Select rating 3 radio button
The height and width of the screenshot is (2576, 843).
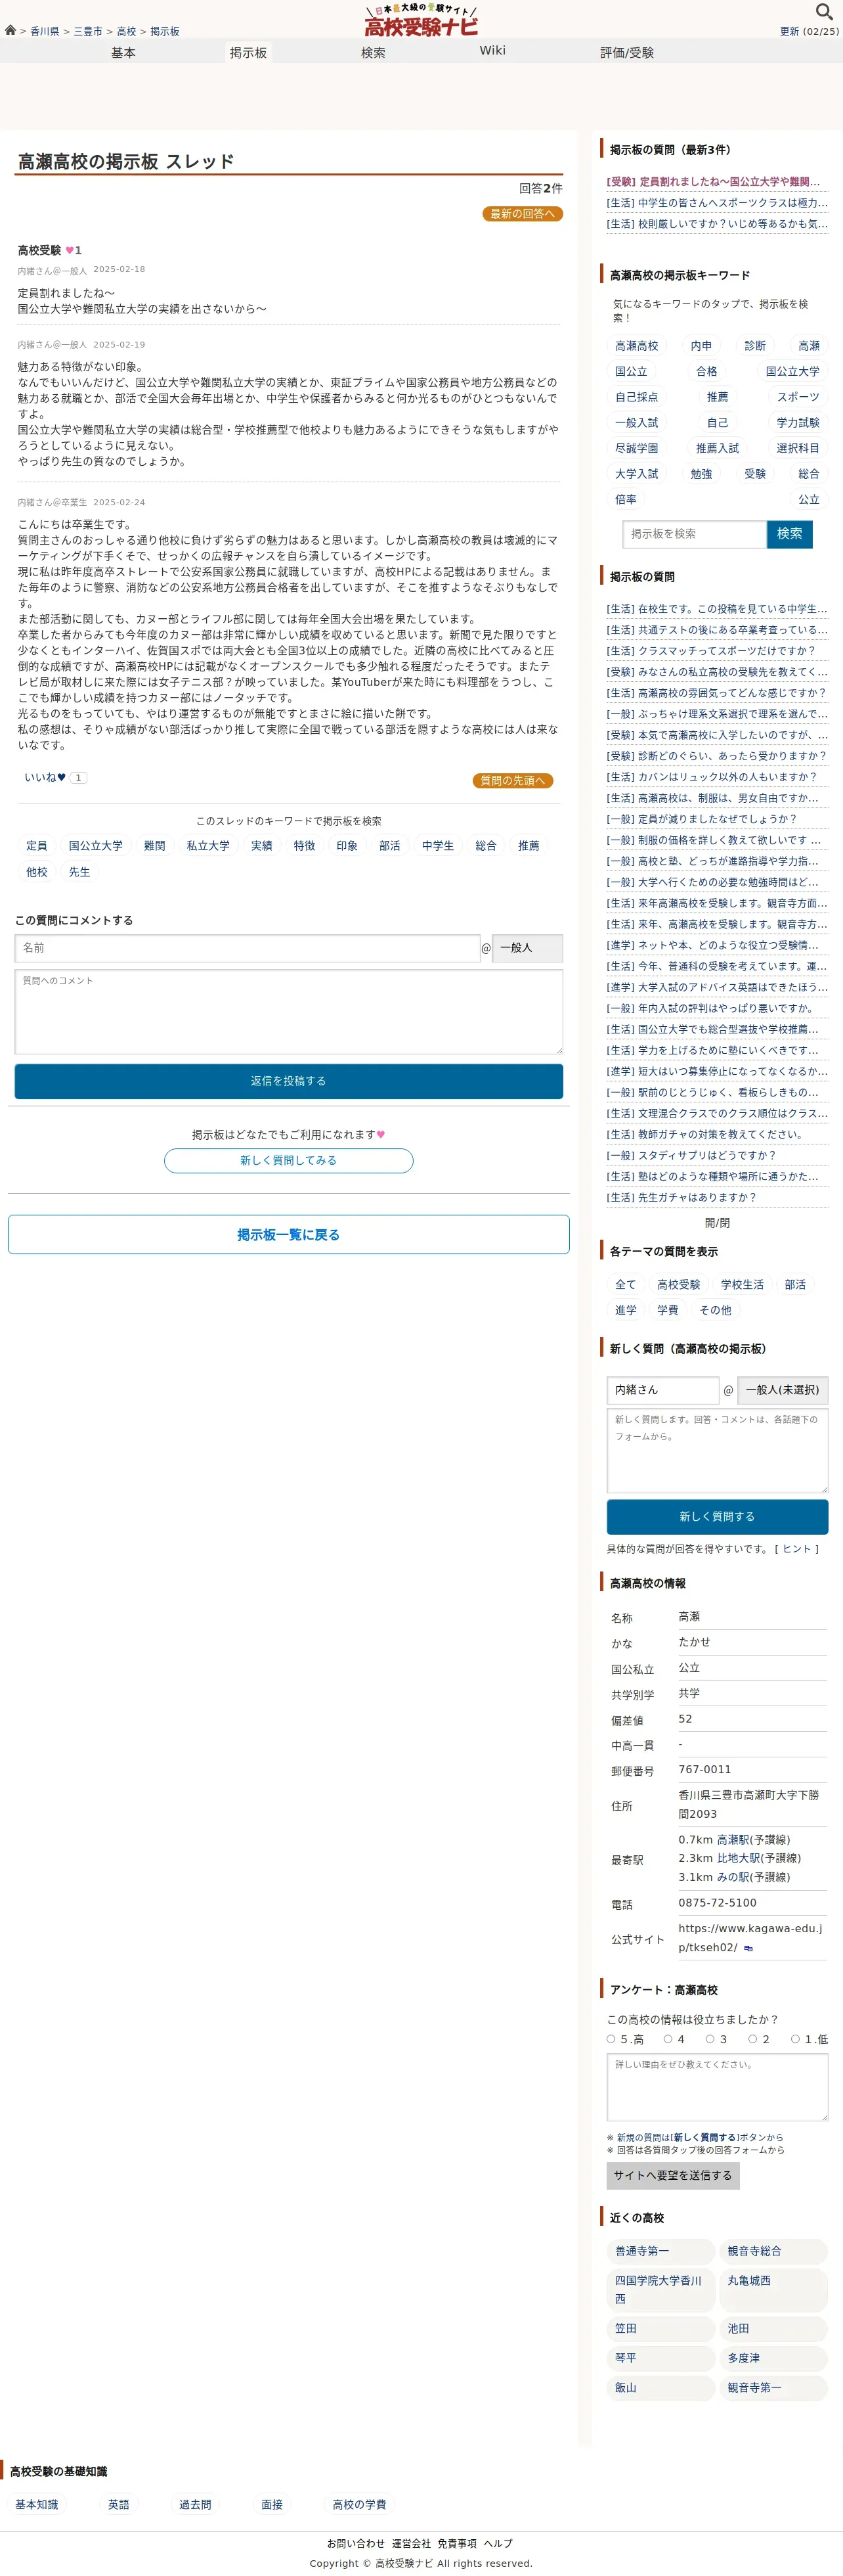click(x=710, y=2039)
